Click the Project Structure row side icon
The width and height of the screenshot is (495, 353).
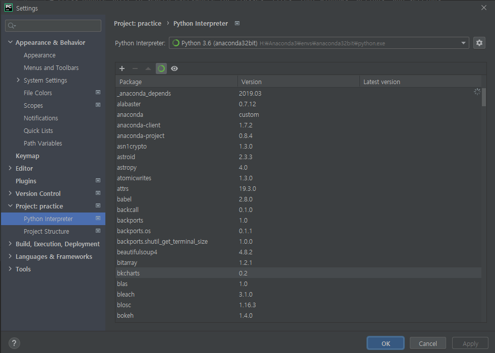pos(98,231)
